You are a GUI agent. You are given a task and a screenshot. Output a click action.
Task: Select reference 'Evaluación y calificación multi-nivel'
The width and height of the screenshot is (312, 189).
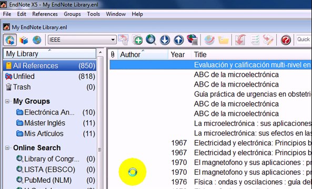(211, 65)
